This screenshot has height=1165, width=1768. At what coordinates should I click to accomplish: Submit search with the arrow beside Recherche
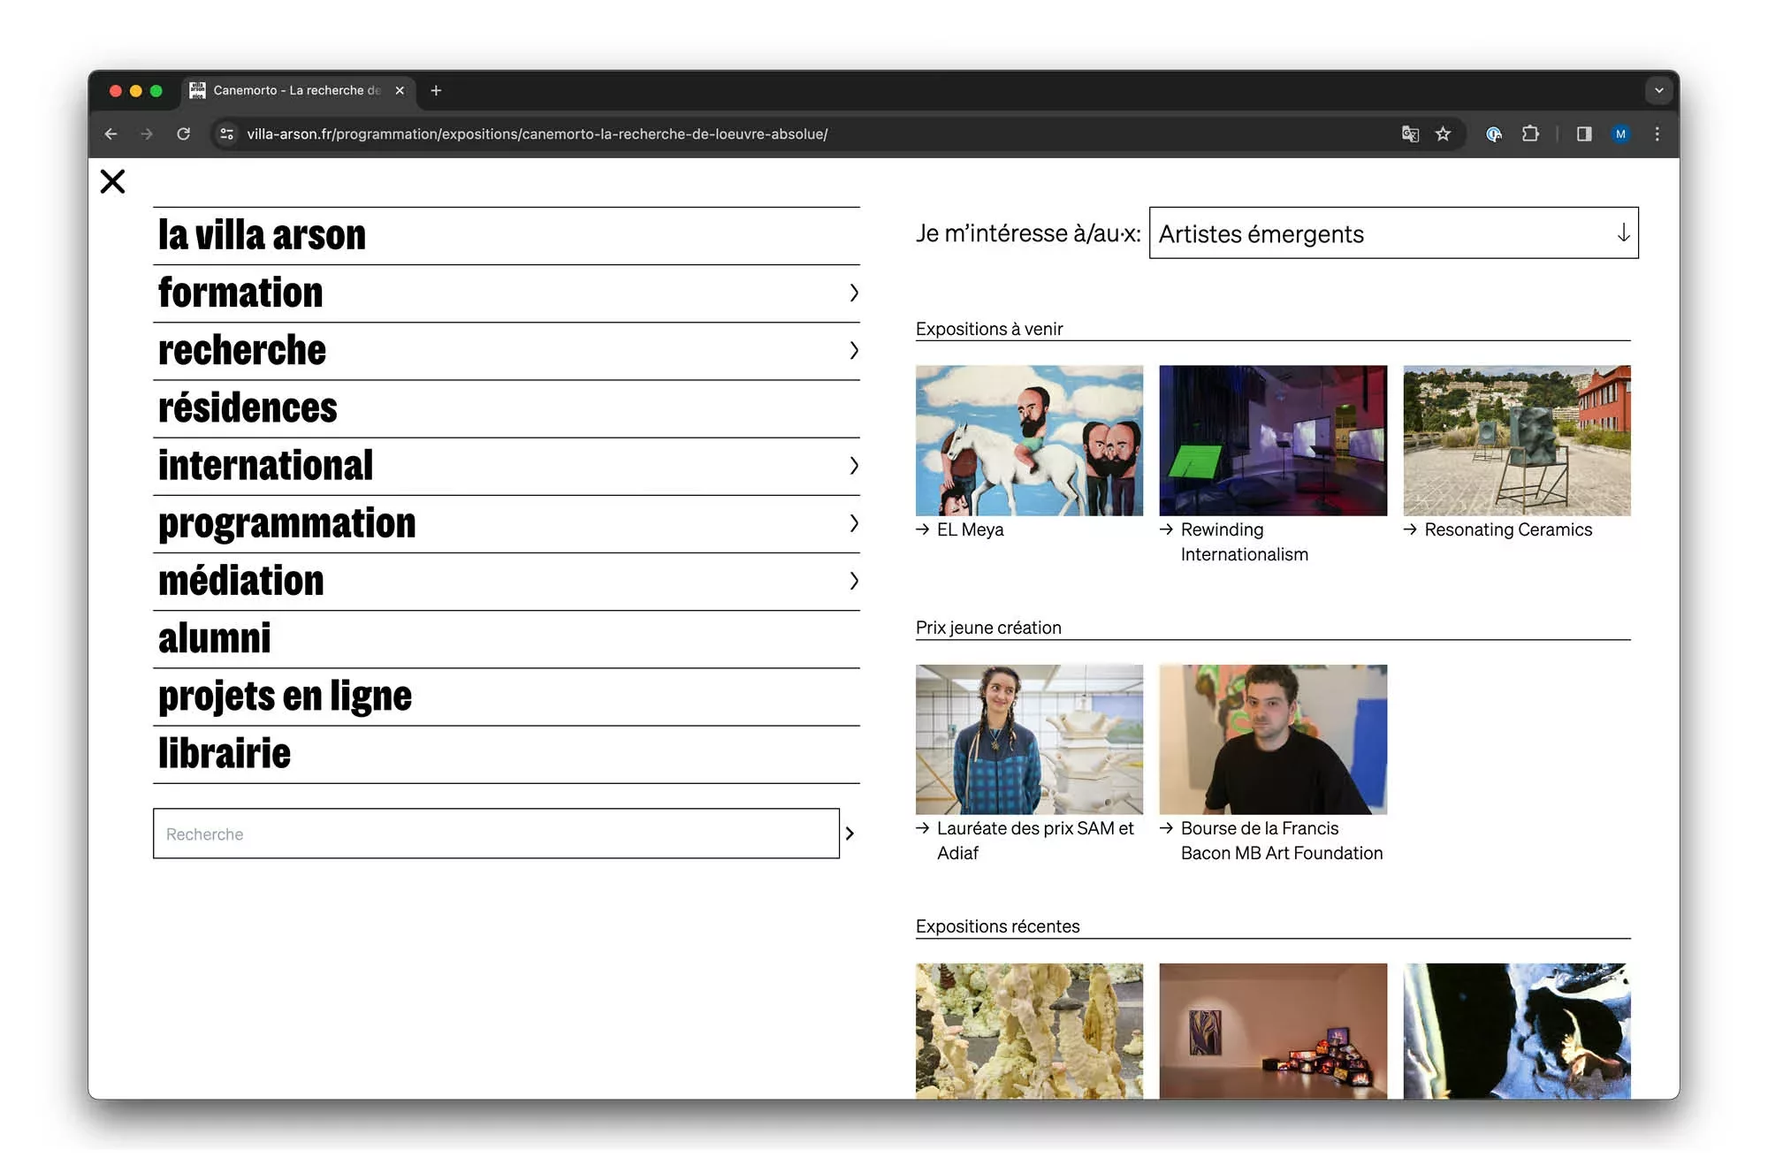850,834
